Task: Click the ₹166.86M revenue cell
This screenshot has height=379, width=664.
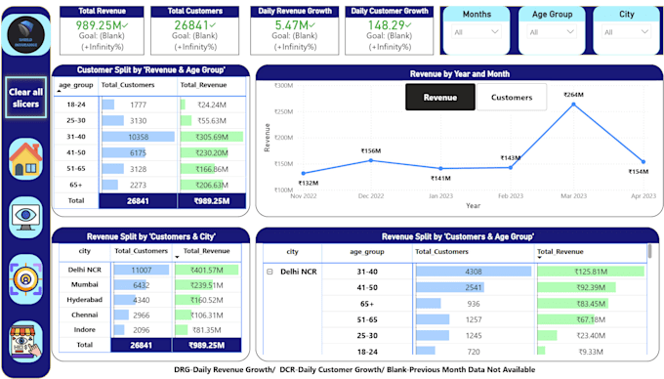Action: pyautogui.click(x=212, y=169)
